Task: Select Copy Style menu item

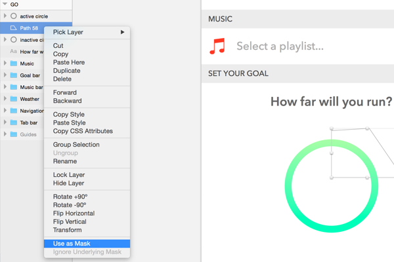Action: click(87, 115)
